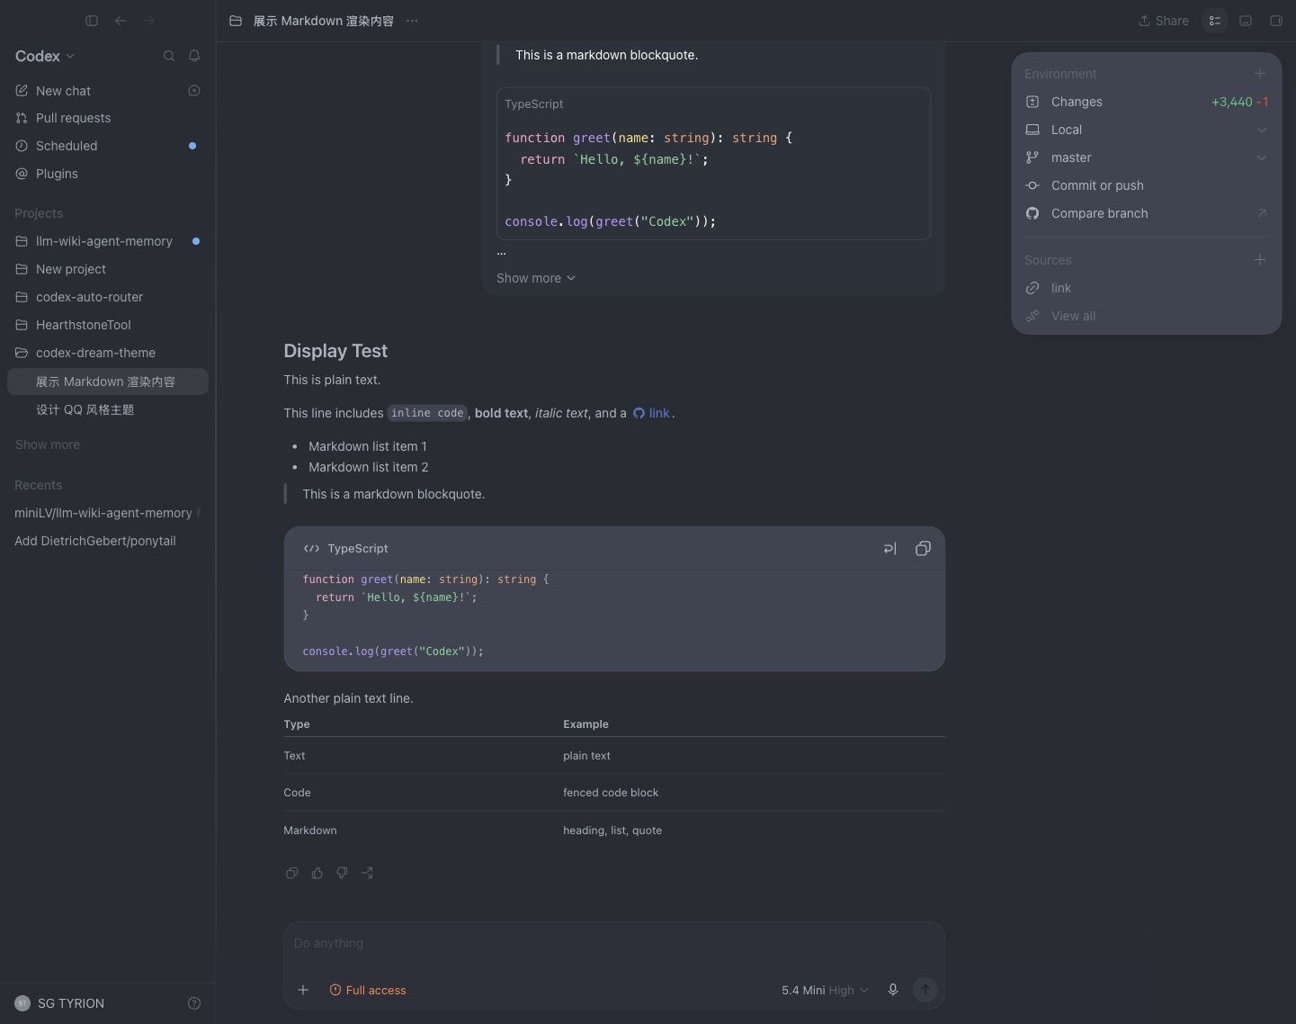Start voice input with the microphone
This screenshot has height=1024, width=1296.
coord(893,990)
